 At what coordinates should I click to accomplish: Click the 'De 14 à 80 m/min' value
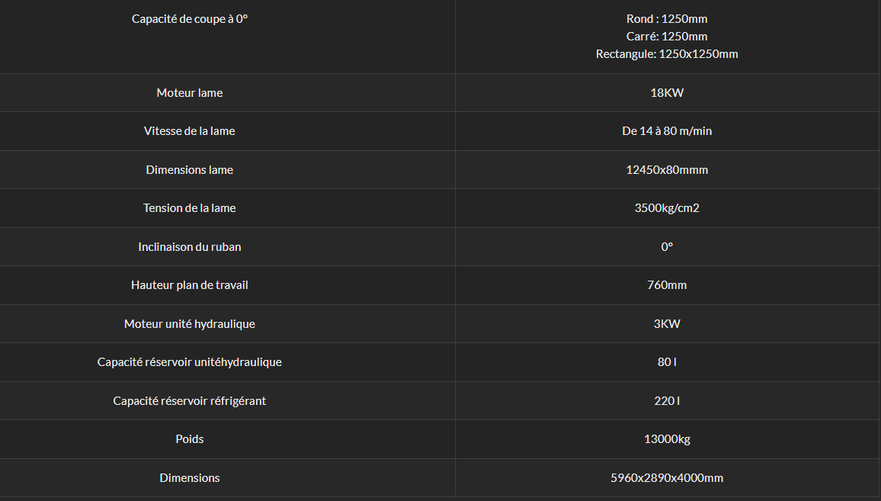[x=666, y=131]
